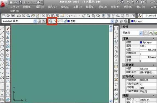Viewport: 157px width, 103px height.
Task: Open the 工具 menu
Action: [x=77, y=7]
